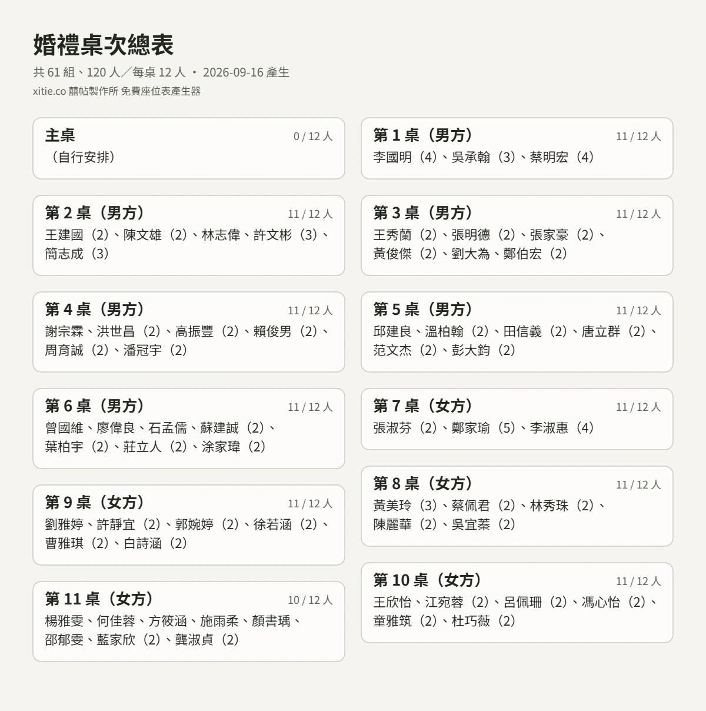Click the guest line starting 王建國（2）

(187, 235)
